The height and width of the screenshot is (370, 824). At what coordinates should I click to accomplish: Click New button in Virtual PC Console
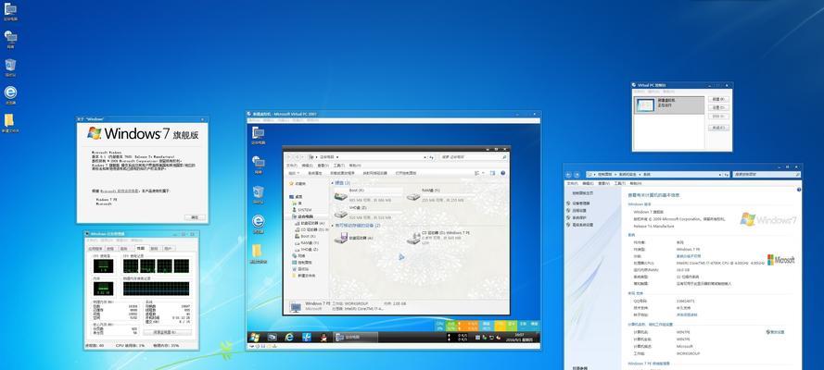coord(717,100)
